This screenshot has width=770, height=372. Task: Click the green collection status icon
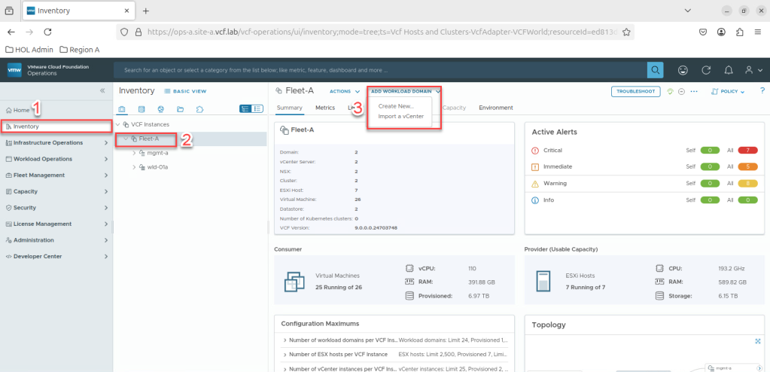[x=671, y=91]
